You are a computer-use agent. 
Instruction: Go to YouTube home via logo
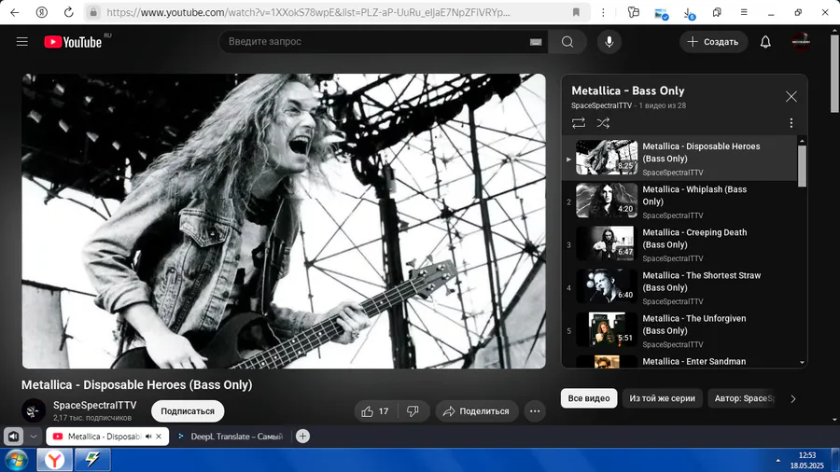point(74,42)
